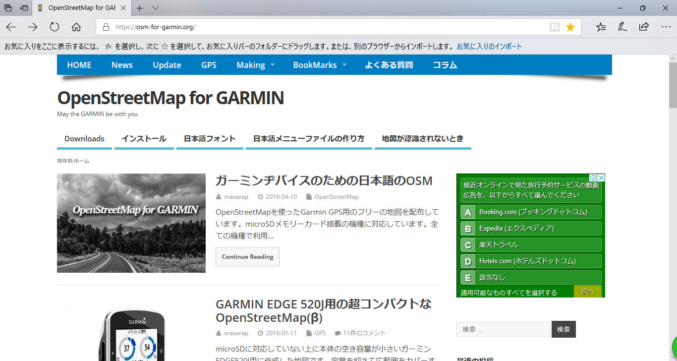Show tab previews chevron
The height and width of the screenshot is (361, 677).
pos(156,8)
